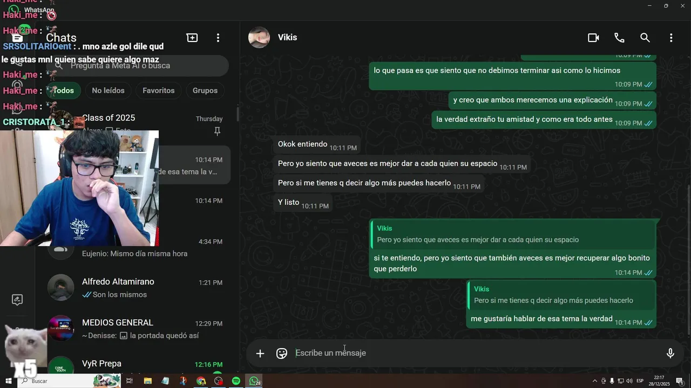The image size is (691, 388).
Task: Open Windows Start menu
Action: pos(8,381)
